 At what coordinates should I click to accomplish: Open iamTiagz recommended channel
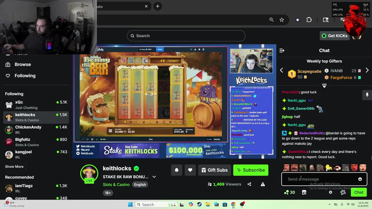click(36, 188)
